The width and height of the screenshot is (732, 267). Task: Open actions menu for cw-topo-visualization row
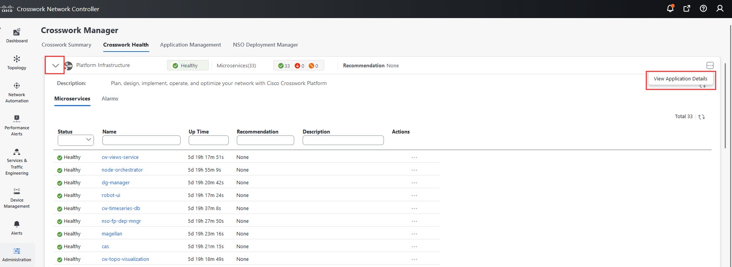pyautogui.click(x=414, y=259)
